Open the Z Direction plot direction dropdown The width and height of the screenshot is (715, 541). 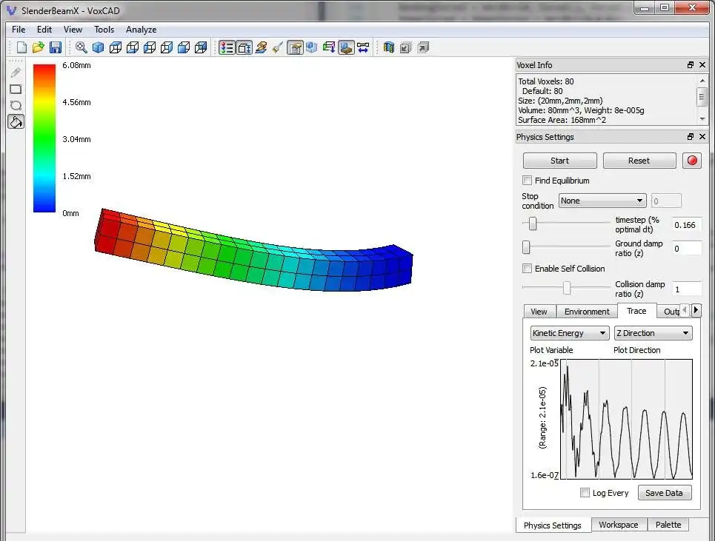click(653, 333)
